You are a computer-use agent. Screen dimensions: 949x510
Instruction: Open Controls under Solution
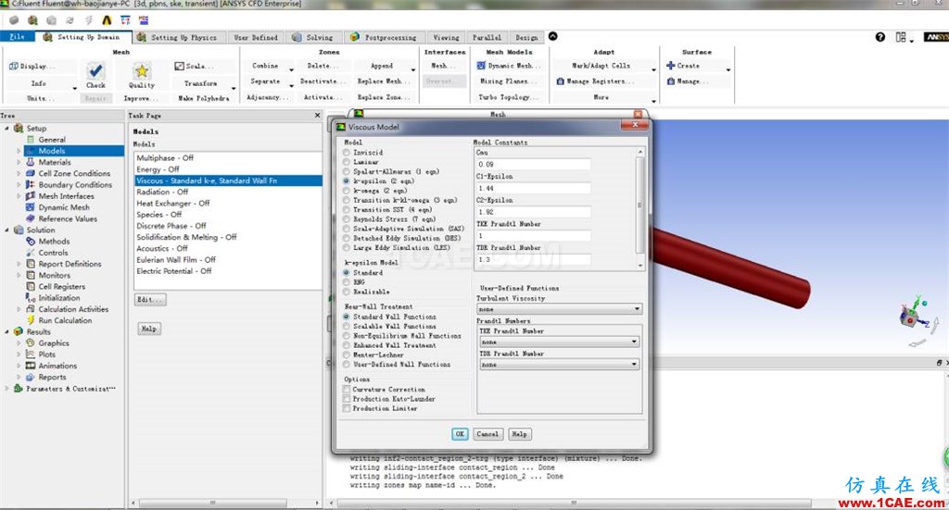point(53,253)
